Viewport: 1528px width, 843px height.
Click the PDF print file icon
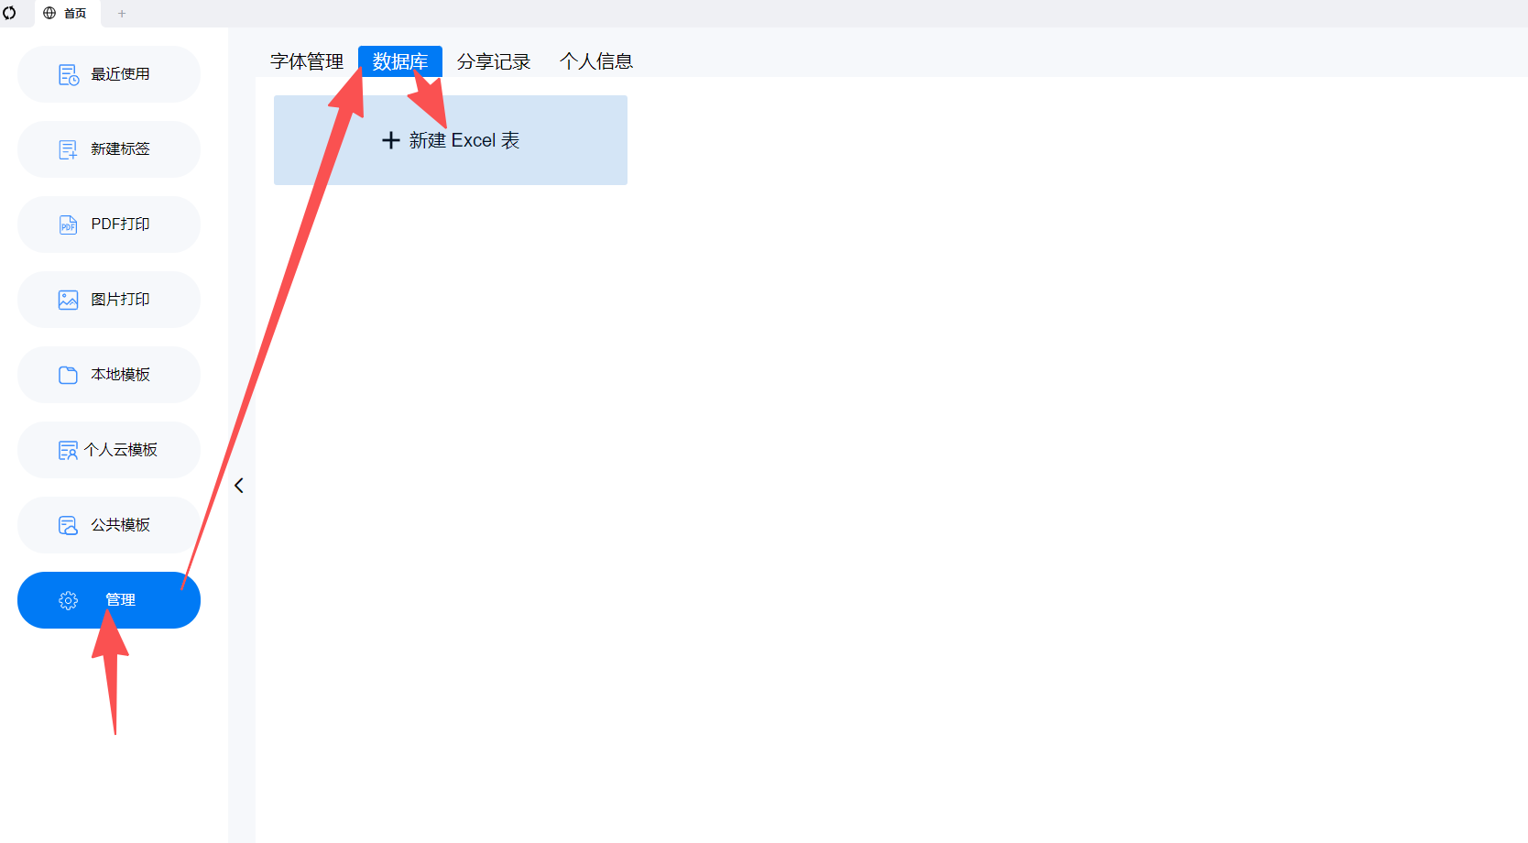coord(69,225)
